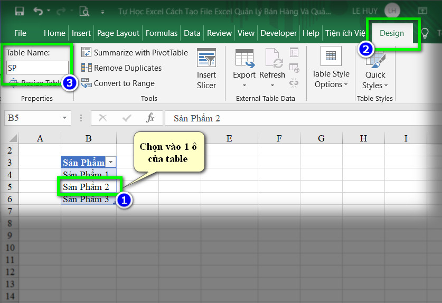Click the Insert Function fx icon
442x303 pixels.
tap(151, 118)
